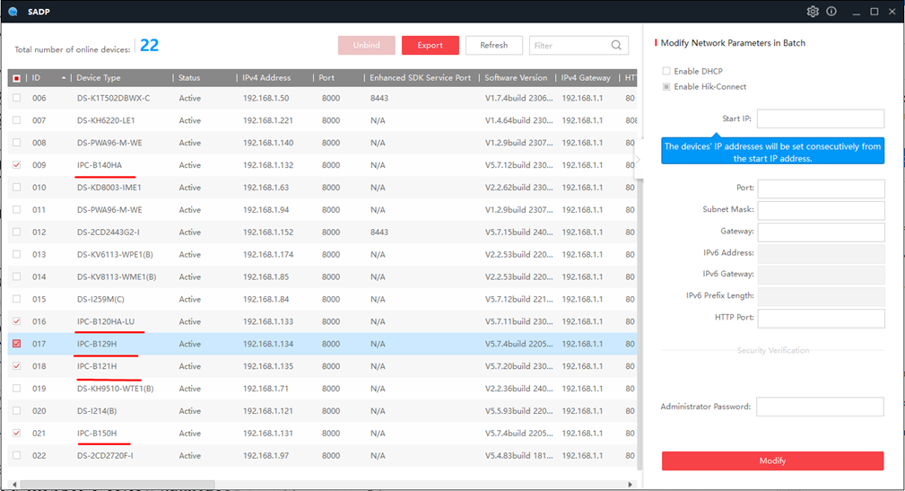Click IP address 192.168.1.133

[268, 321]
